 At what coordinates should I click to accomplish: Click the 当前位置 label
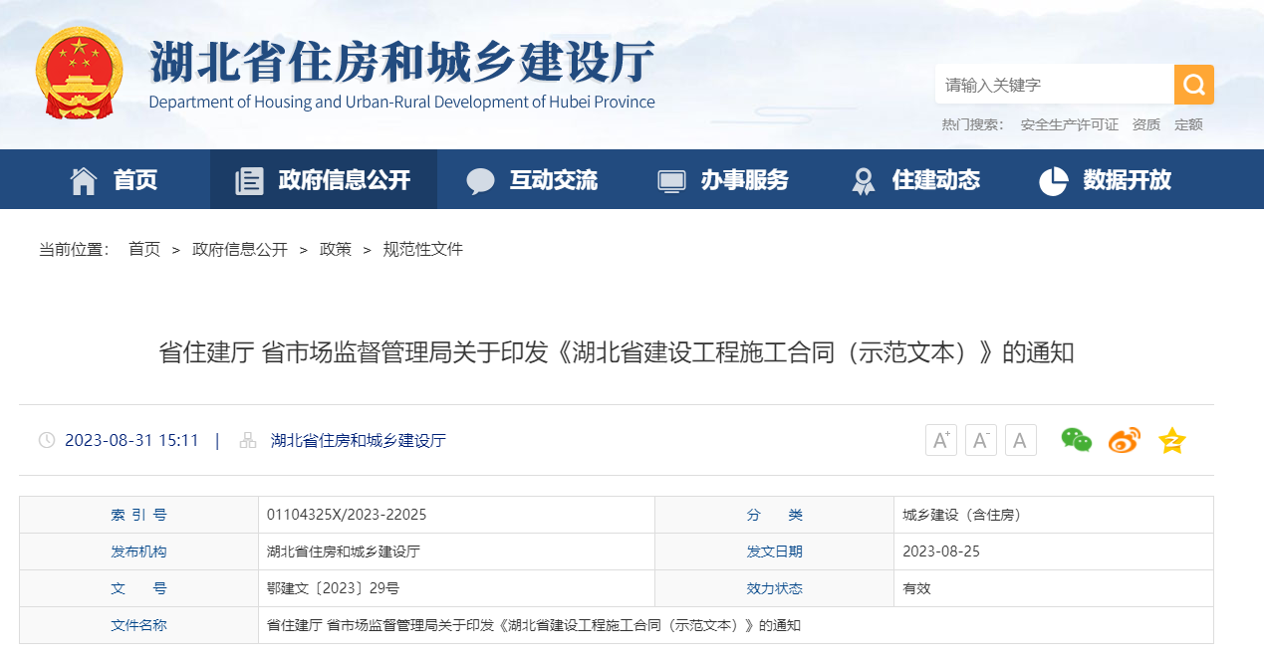click(74, 249)
